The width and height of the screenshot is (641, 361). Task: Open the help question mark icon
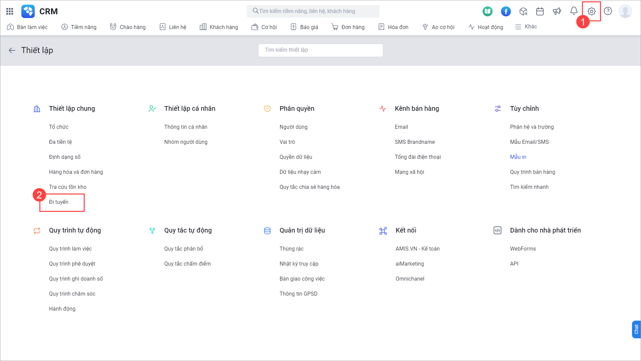(608, 11)
